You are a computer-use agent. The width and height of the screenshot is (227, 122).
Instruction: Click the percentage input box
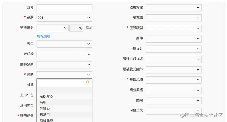[x=76, y=28]
